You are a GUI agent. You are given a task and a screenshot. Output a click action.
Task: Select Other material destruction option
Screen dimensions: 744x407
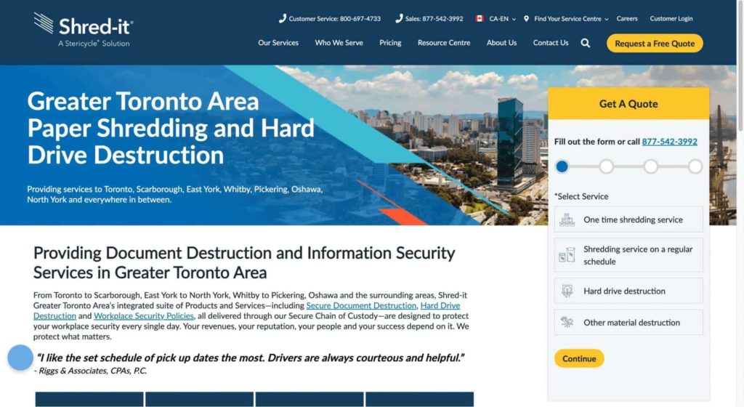pyautogui.click(x=628, y=322)
